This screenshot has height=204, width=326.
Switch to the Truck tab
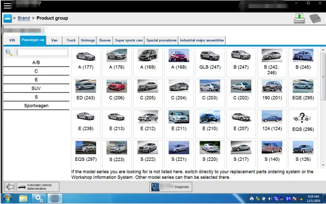coord(71,40)
